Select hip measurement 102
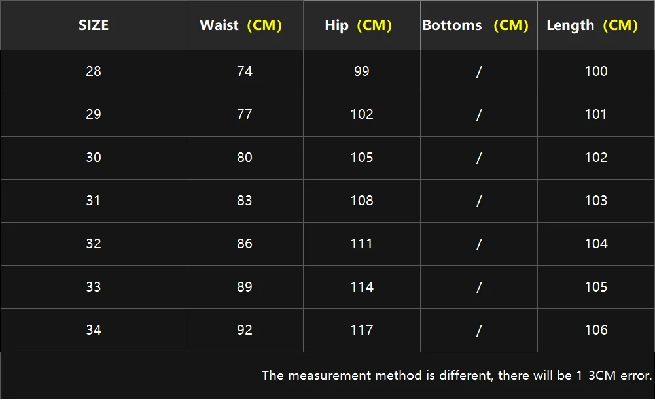Image resolution: width=655 pixels, height=400 pixels. click(x=362, y=114)
